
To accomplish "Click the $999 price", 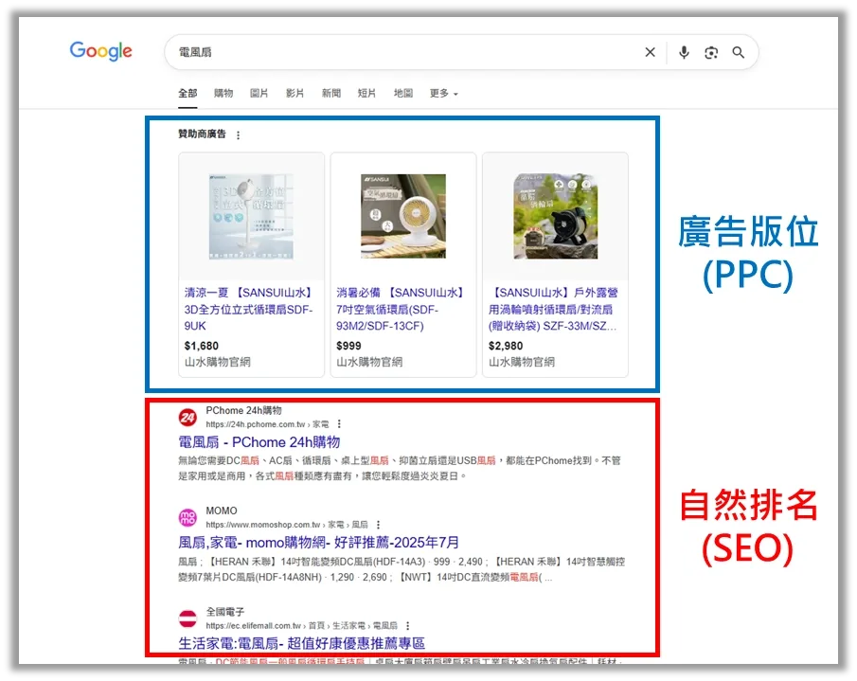I will (348, 346).
